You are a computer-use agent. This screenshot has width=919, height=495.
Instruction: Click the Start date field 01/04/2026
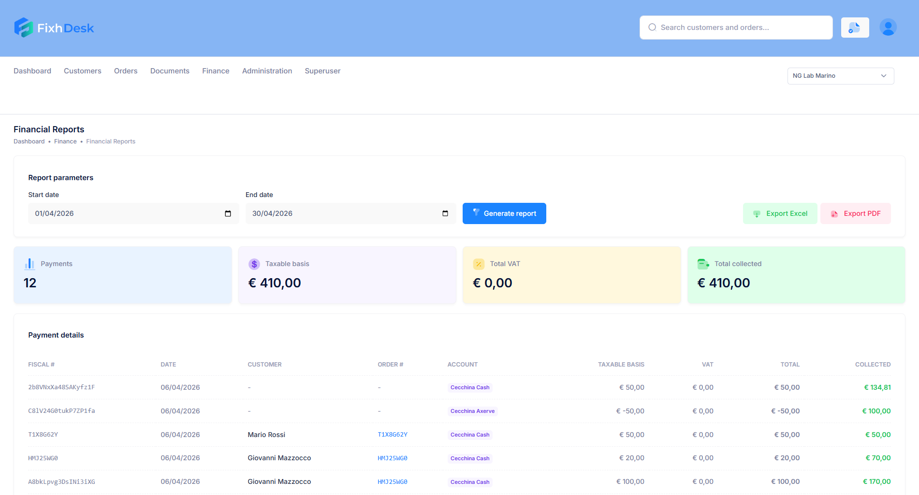(x=133, y=213)
